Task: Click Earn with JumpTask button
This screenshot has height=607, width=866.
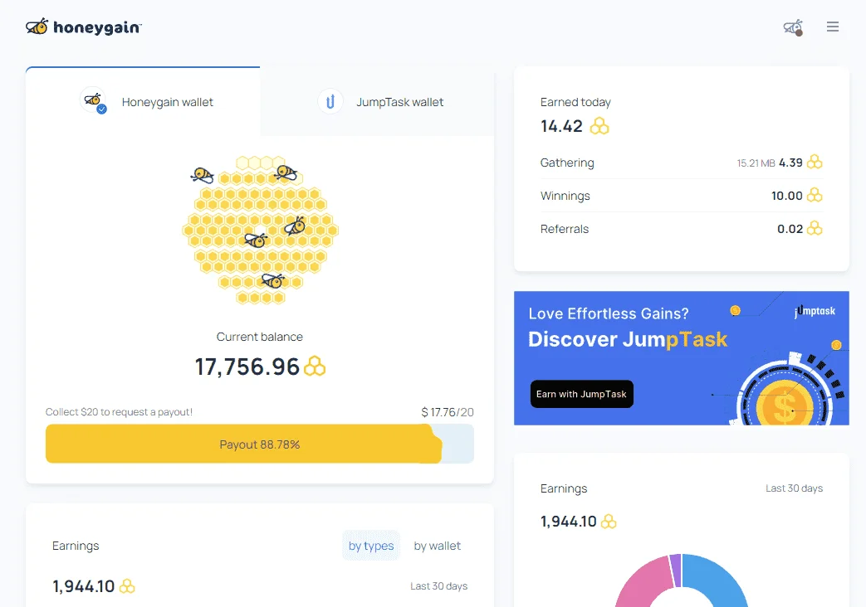Action: 581,394
